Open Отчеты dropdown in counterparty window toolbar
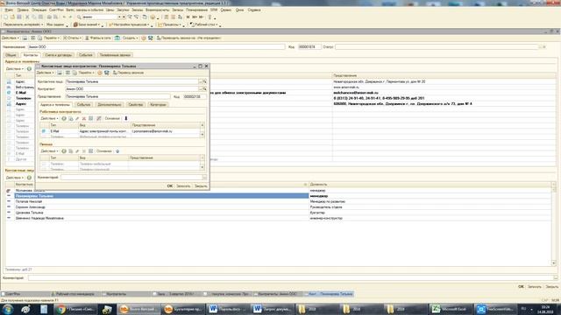The height and width of the screenshot is (315, 561). [x=72, y=38]
